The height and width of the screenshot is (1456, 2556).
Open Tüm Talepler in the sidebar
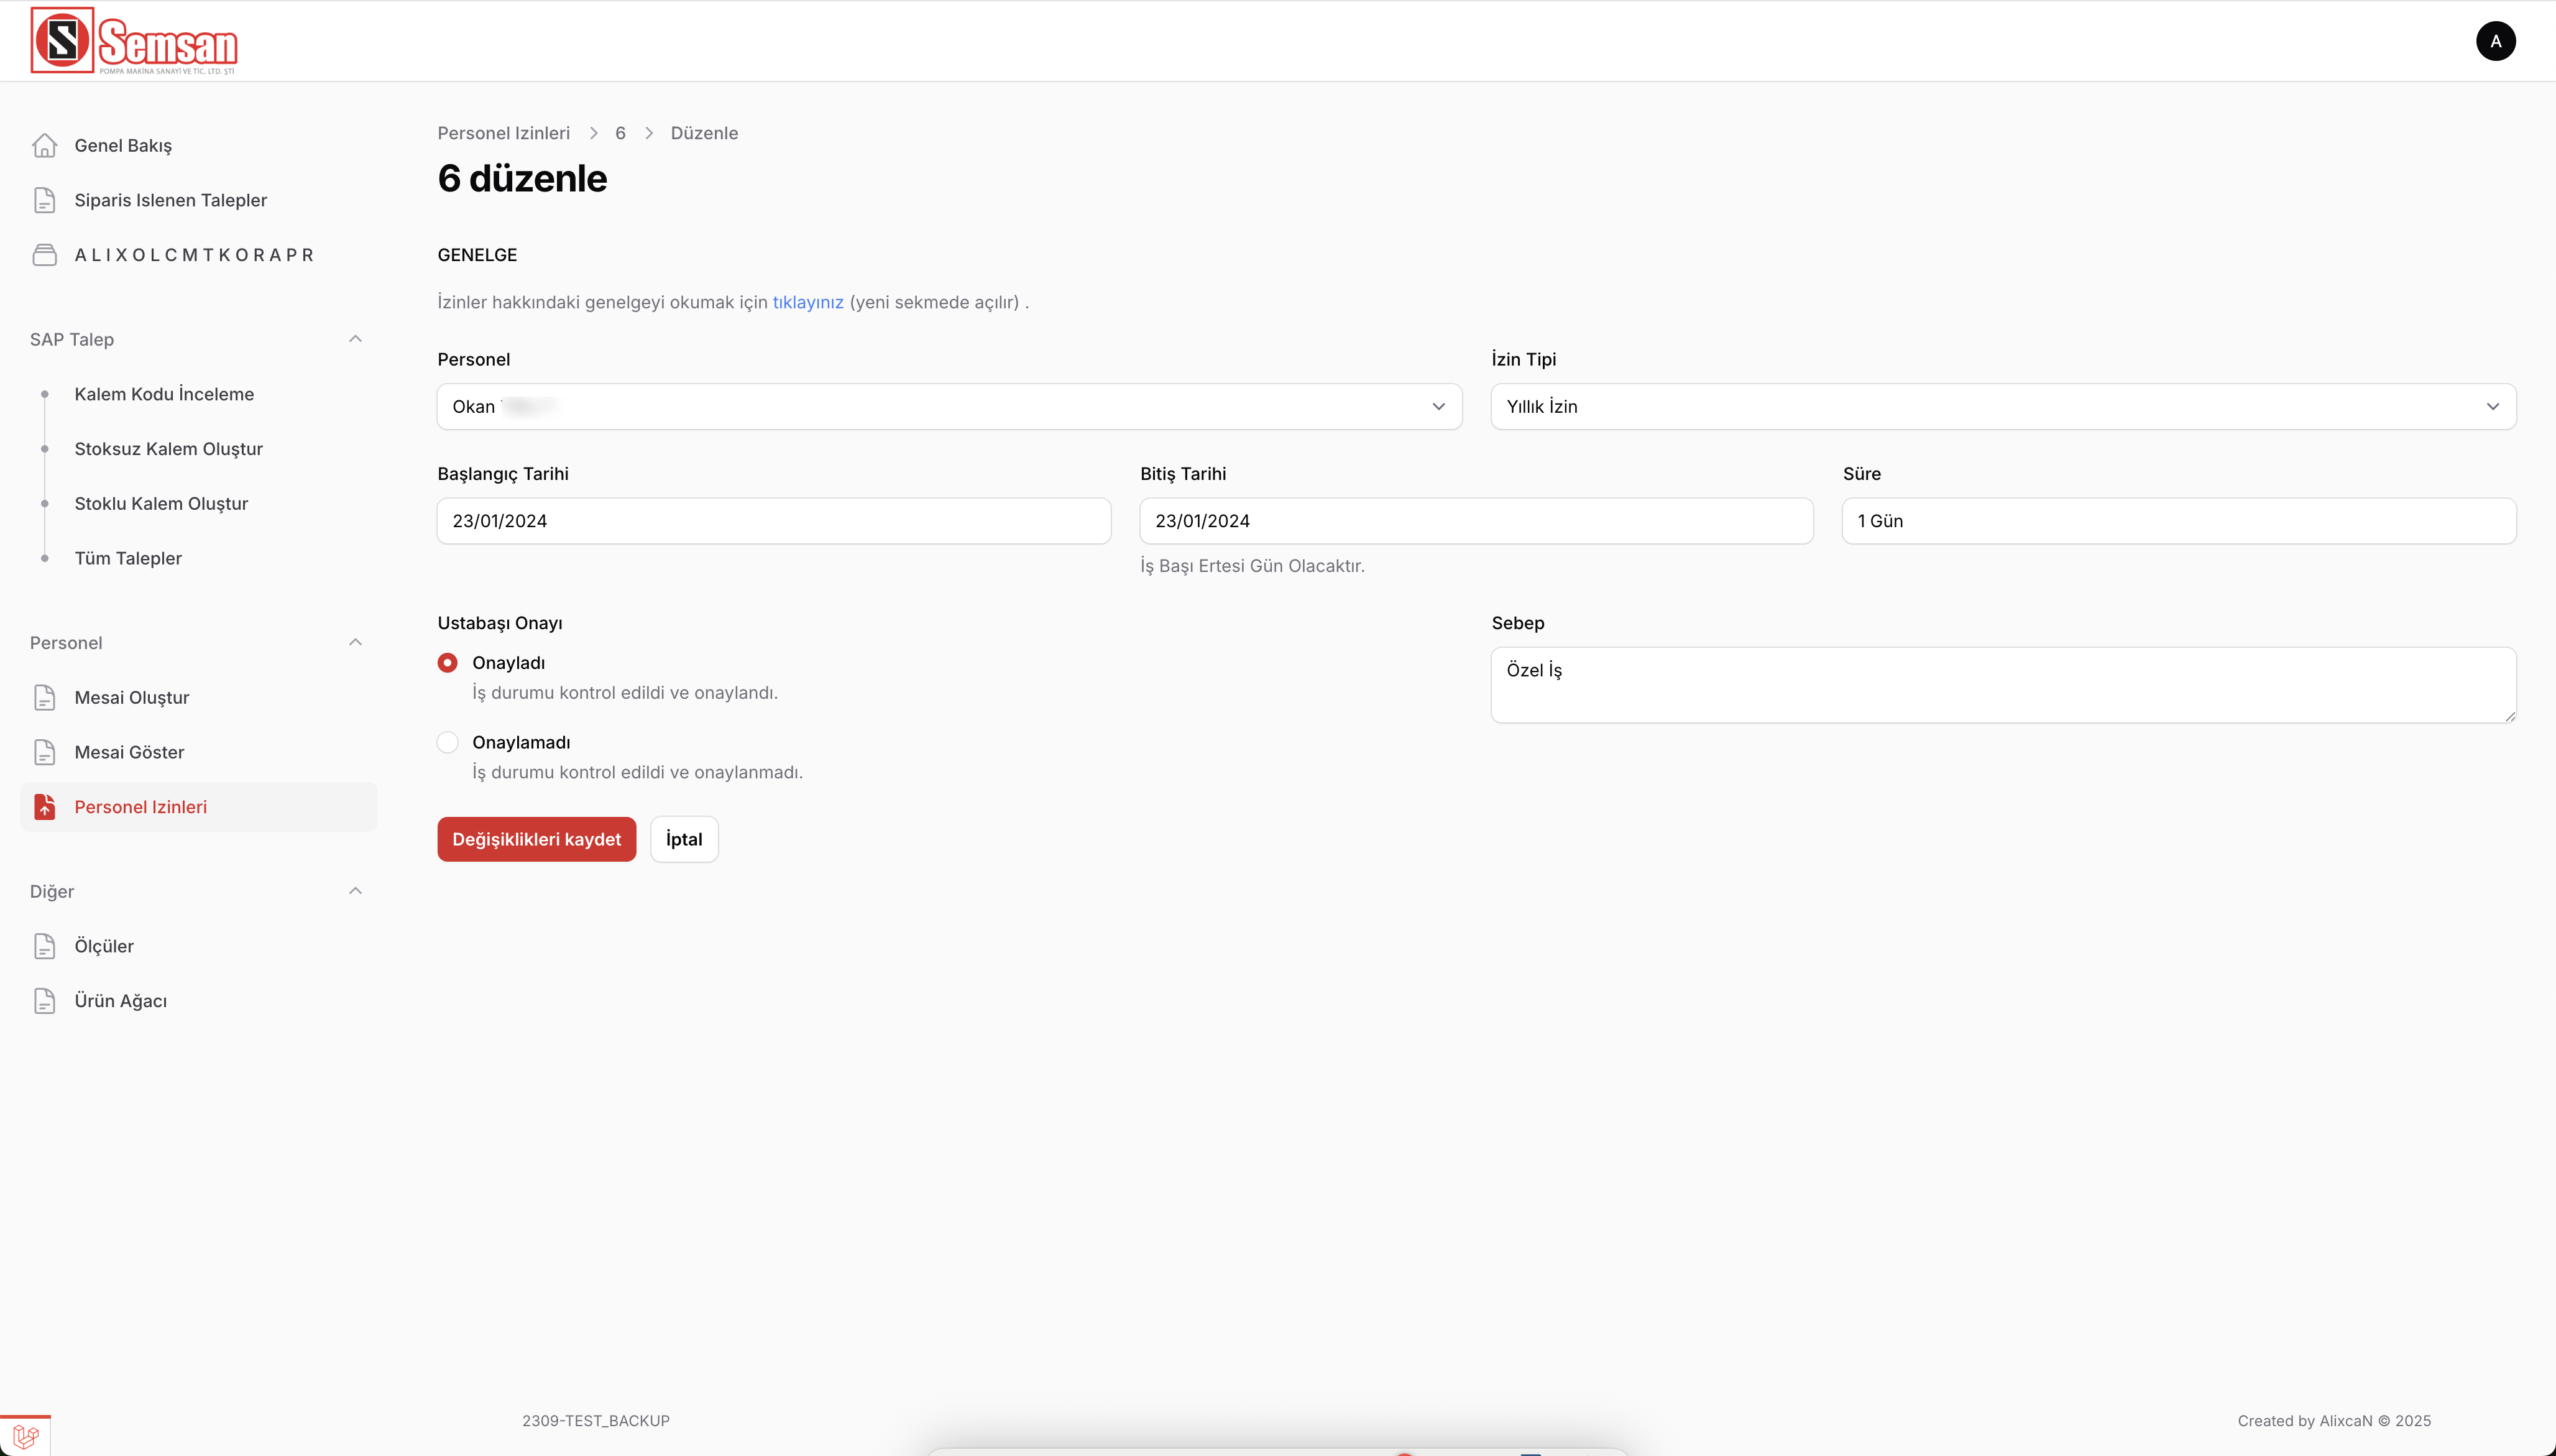(128, 558)
